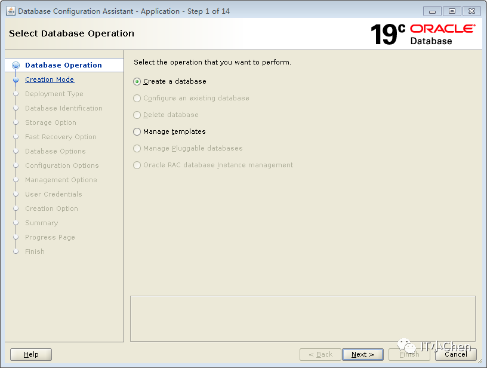Screen dimensions: 487x368
Task: Click the Cancel button
Action: (455, 354)
